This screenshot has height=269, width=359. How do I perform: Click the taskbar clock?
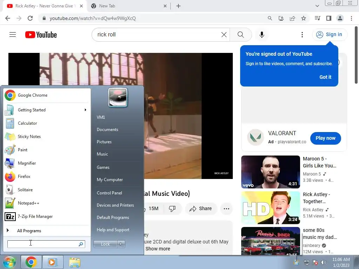pos(341,262)
